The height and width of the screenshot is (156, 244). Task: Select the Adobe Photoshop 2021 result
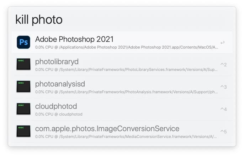click(74, 39)
